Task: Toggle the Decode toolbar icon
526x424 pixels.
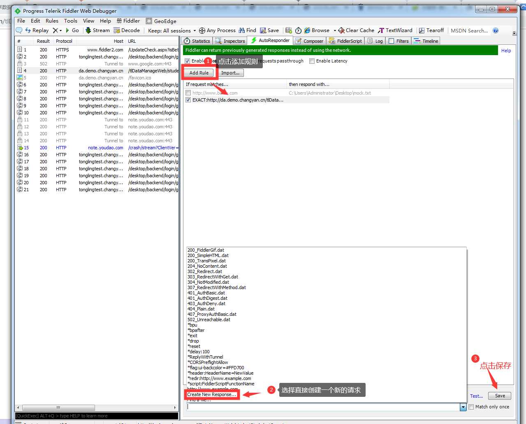Action: coord(117,30)
